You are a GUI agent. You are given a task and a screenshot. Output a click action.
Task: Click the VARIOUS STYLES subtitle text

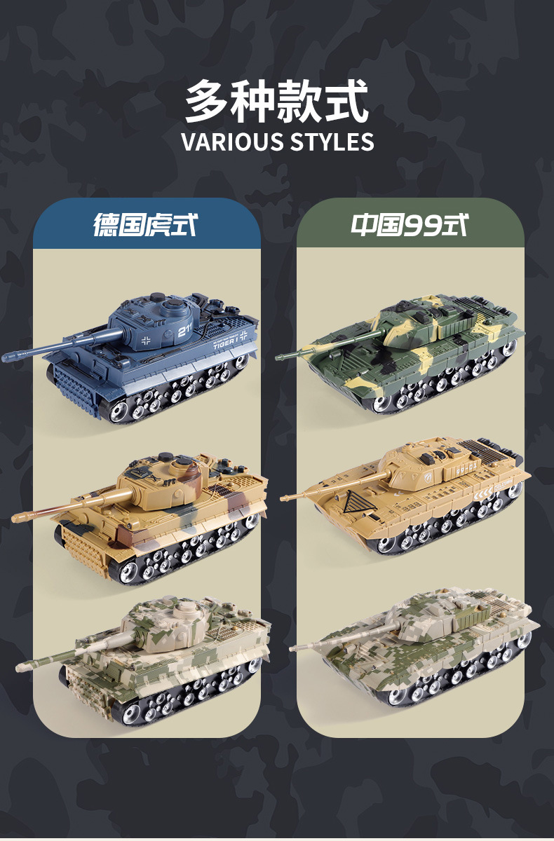point(277,141)
